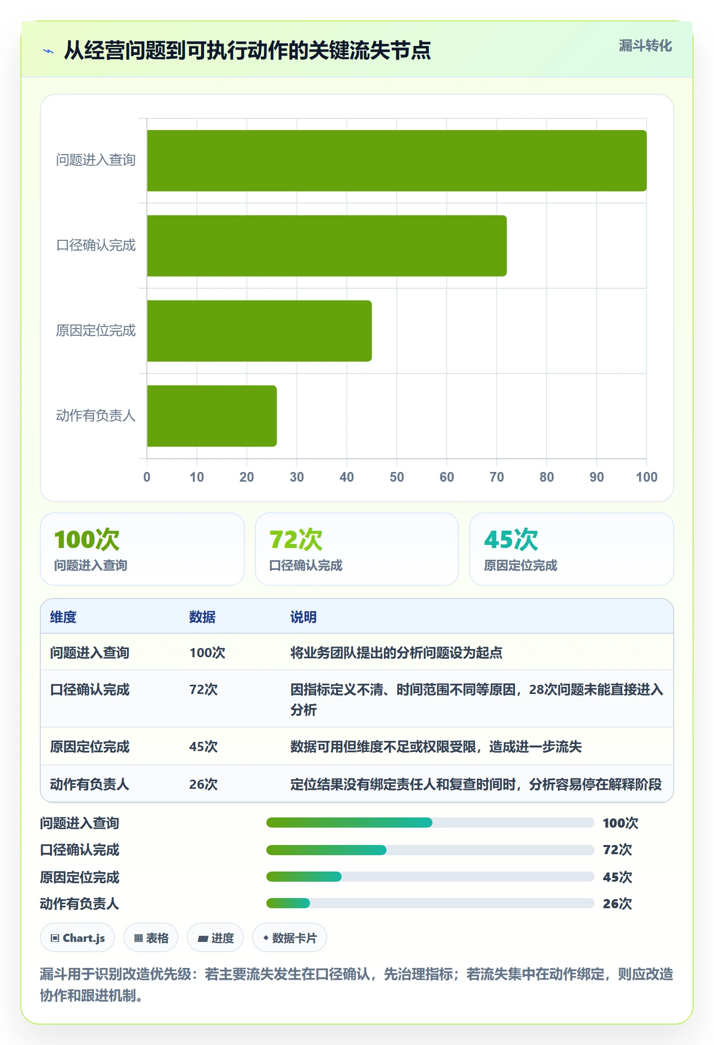Image resolution: width=714 pixels, height=1045 pixels.
Task: Click the description starting 定位结果没有绑定
Action: [x=476, y=784]
